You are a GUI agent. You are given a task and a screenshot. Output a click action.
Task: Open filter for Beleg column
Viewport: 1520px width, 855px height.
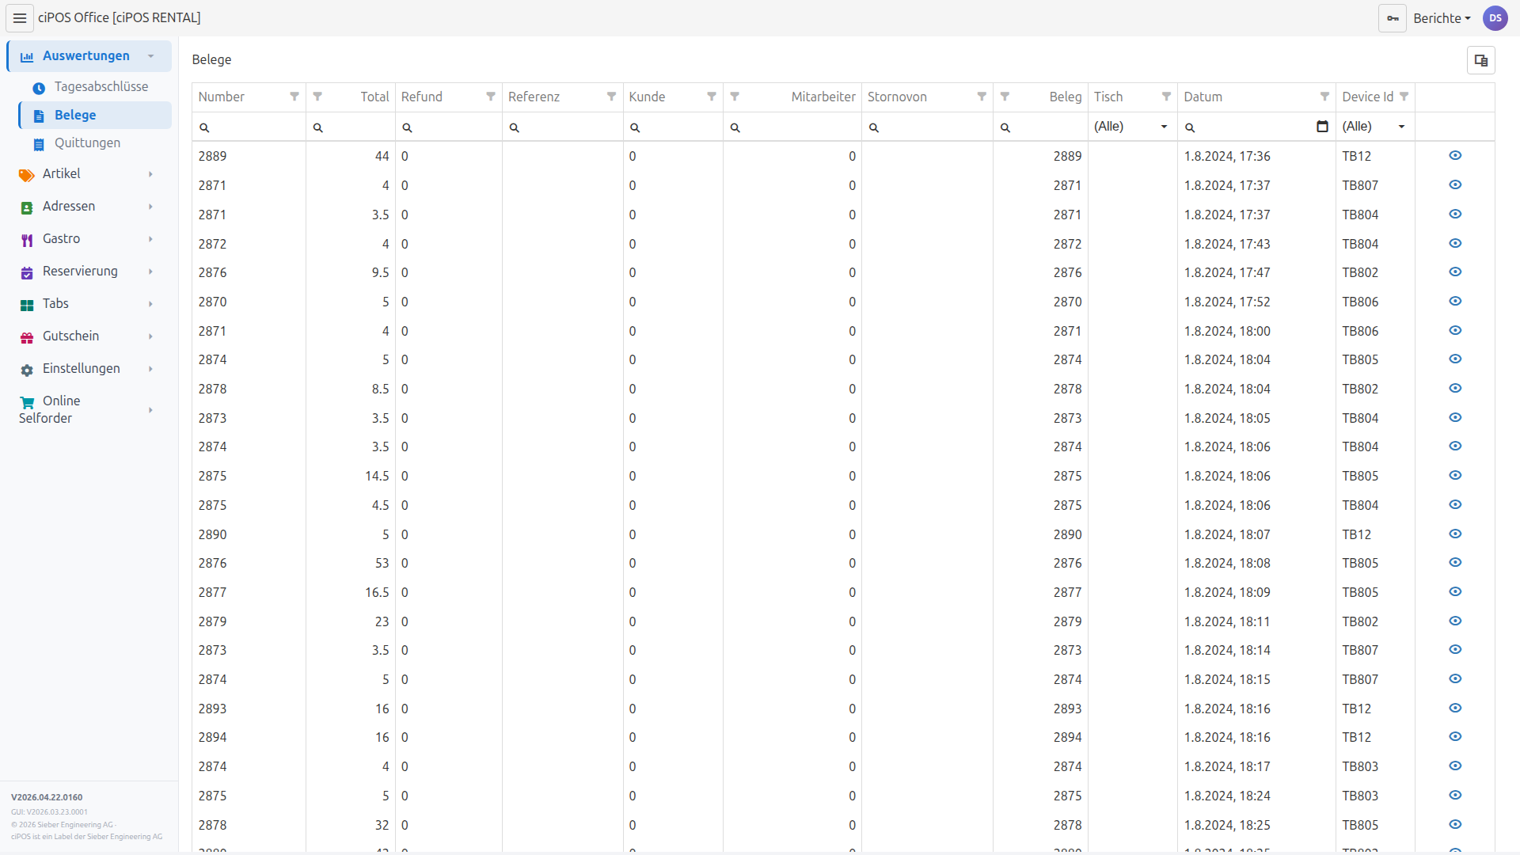point(1005,97)
